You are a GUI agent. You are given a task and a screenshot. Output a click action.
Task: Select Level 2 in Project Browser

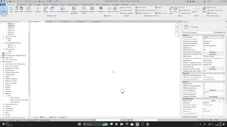[x=11, y=26]
